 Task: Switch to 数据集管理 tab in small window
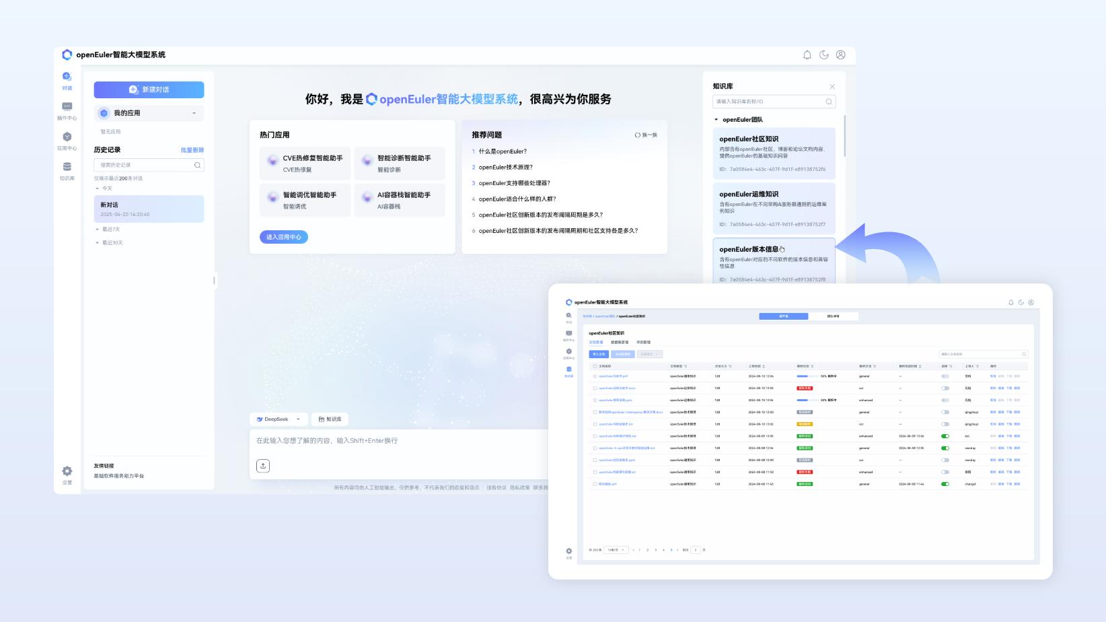(620, 343)
